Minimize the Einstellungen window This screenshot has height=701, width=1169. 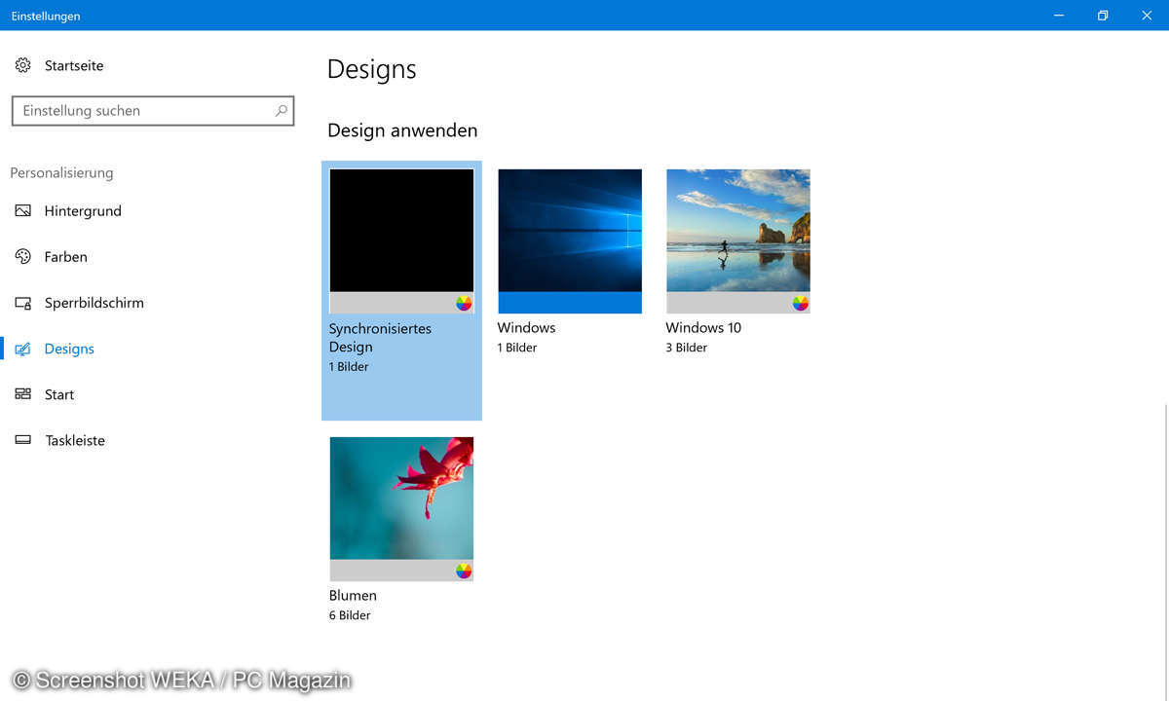(1058, 16)
